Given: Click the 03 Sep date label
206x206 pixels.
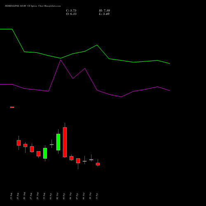Looking at the screenshot, I should [64, 196].
